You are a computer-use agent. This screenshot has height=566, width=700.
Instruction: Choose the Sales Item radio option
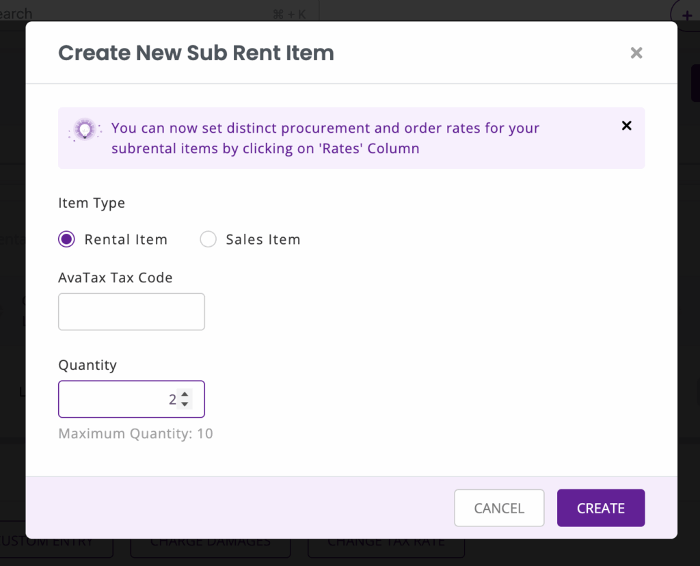208,239
